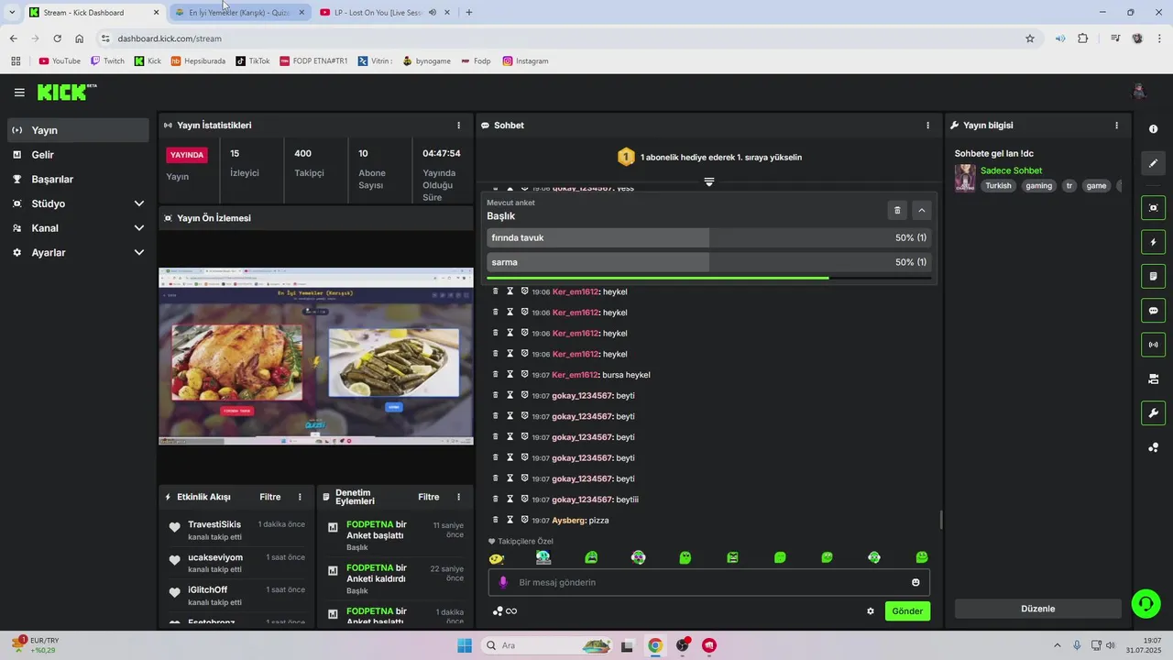Click the 'gaming' stream tag
Viewport: 1173px width, 660px height.
click(1038, 186)
